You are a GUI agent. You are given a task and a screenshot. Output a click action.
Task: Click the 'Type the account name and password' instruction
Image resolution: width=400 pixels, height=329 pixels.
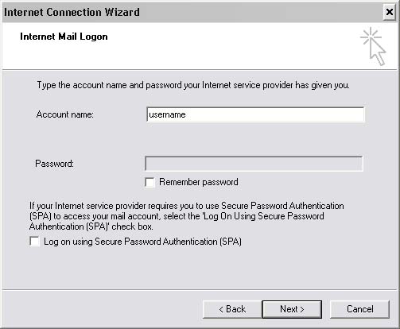coord(193,85)
